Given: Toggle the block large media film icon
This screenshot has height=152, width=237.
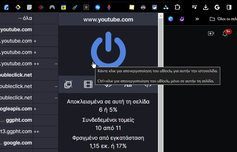Looking at the screenshot, I should pyautogui.click(x=88, y=84).
